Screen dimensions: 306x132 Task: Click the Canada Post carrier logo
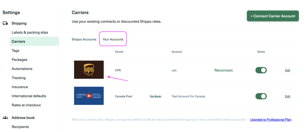pos(89,96)
